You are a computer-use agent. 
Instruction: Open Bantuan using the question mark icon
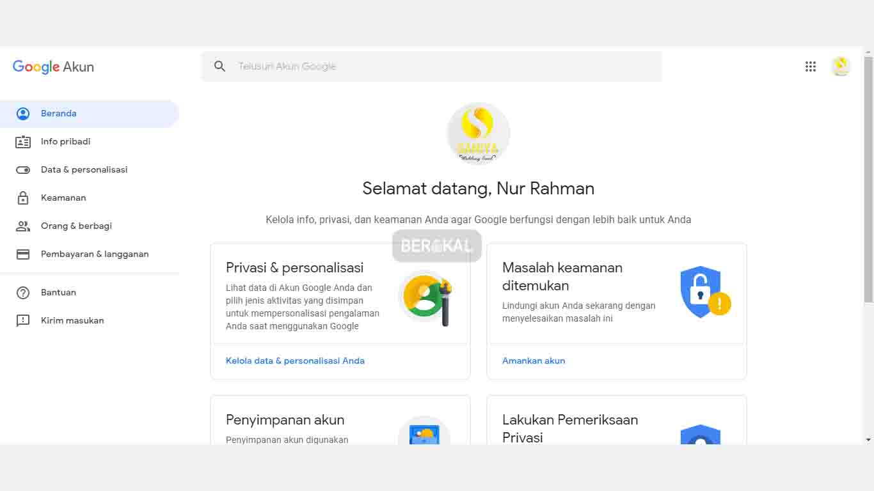tap(23, 292)
